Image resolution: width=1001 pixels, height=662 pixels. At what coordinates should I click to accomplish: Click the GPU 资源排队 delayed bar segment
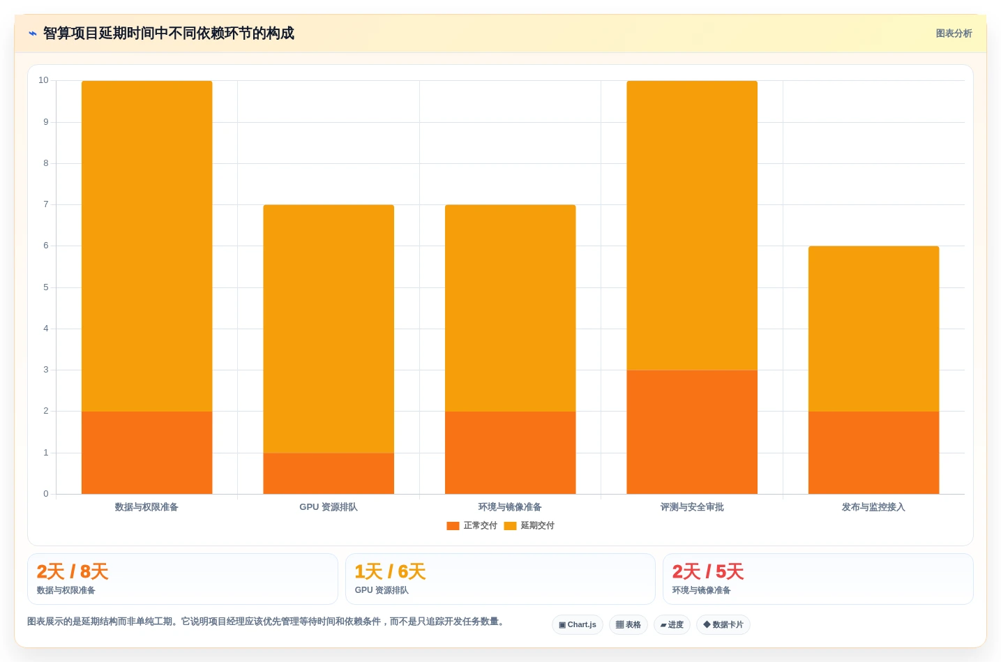(329, 329)
